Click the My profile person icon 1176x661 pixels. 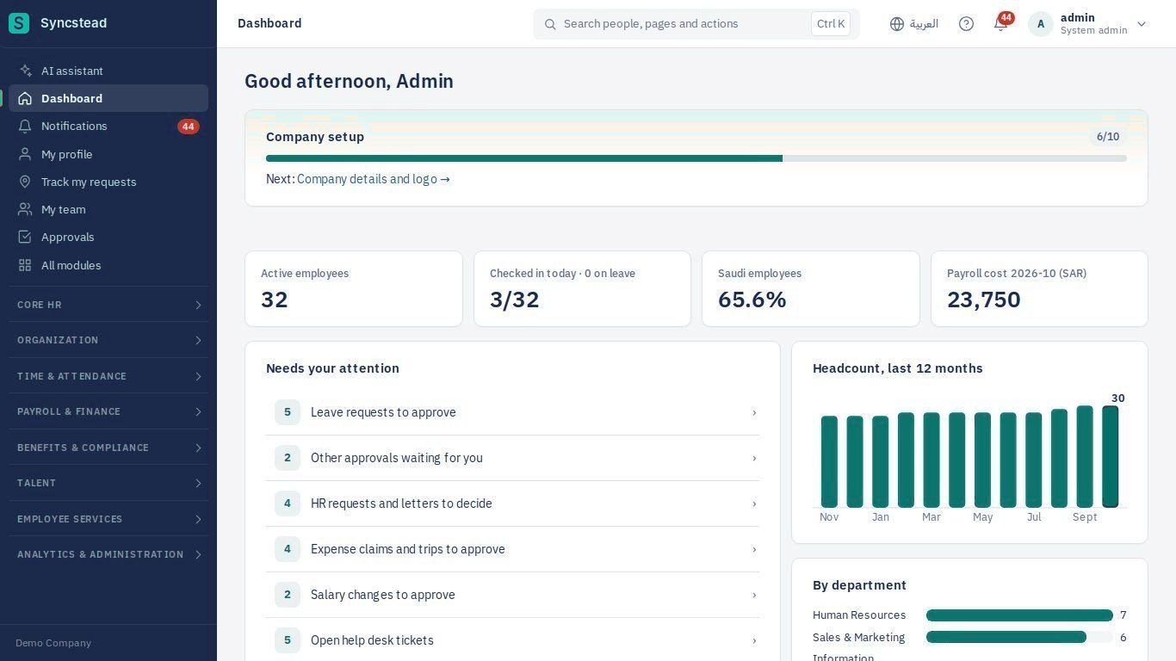tap(25, 154)
